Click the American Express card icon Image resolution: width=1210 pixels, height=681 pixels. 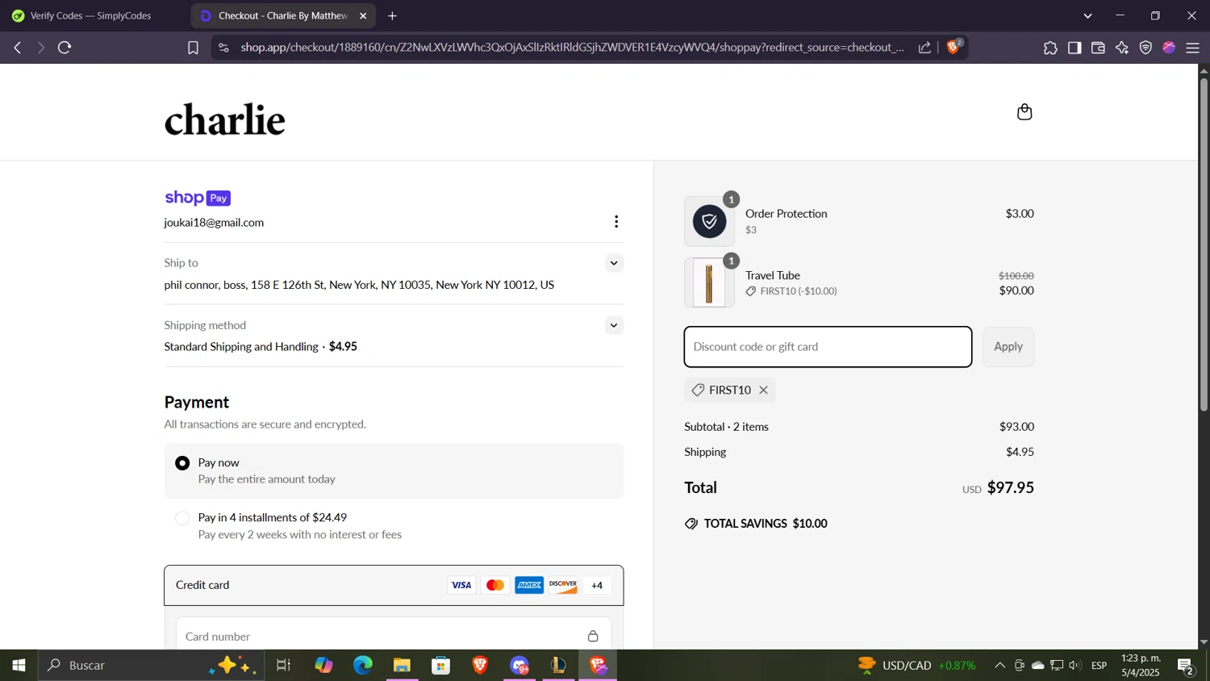[529, 585]
